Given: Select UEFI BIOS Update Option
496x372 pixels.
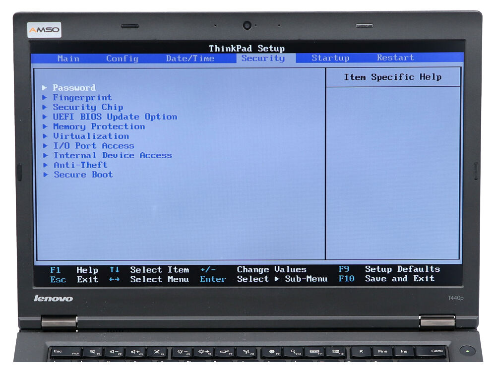Looking at the screenshot, I should coord(115,117).
